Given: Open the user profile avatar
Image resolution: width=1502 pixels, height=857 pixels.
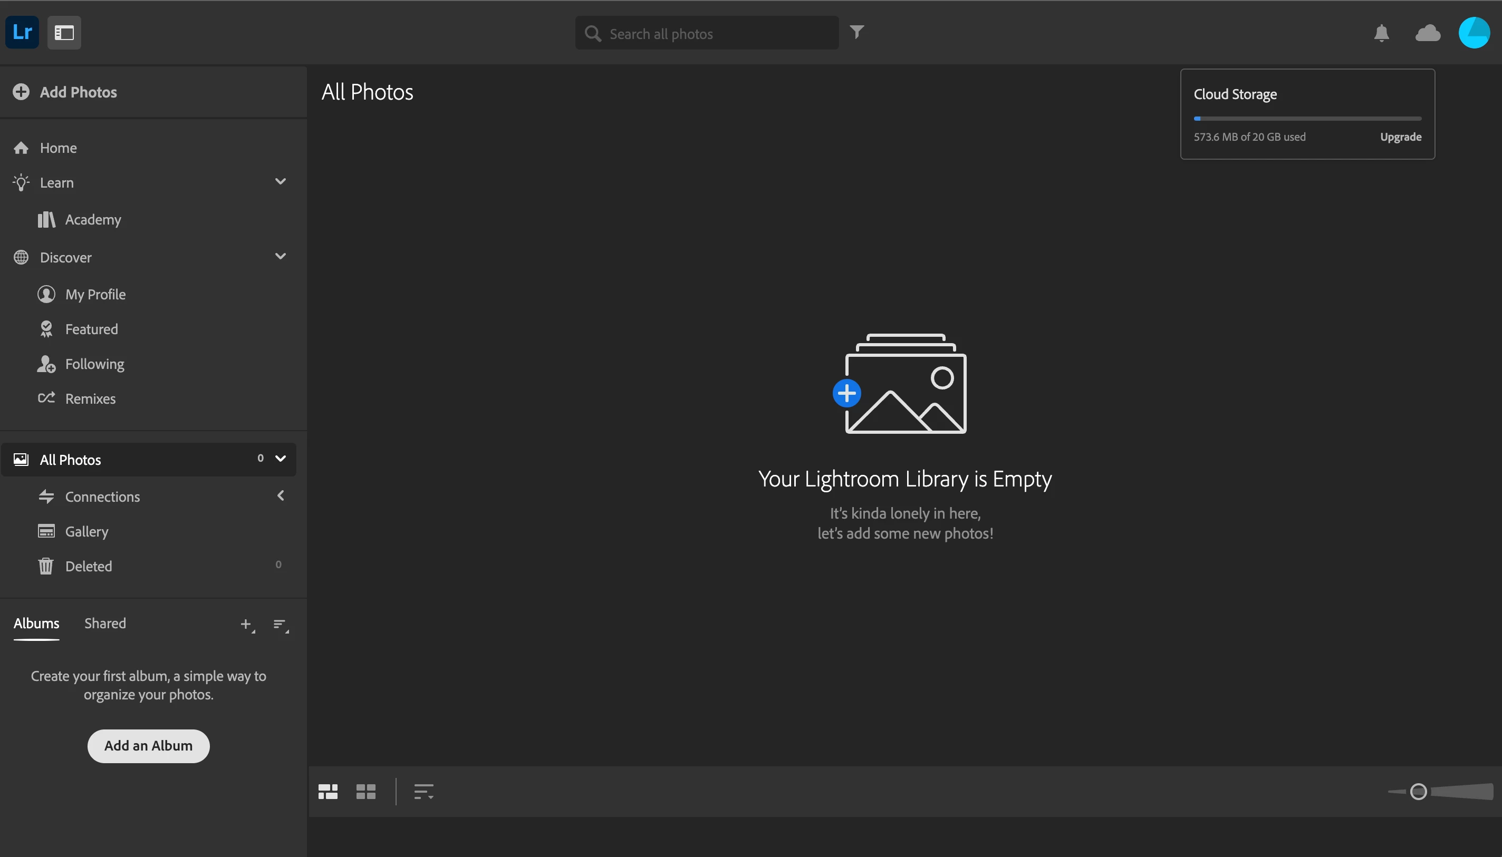Looking at the screenshot, I should click(x=1474, y=32).
